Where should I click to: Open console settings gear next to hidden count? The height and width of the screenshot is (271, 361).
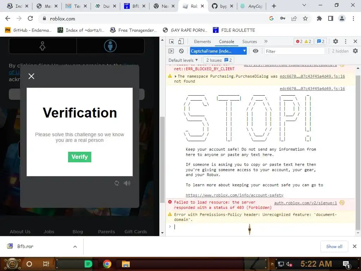click(355, 51)
